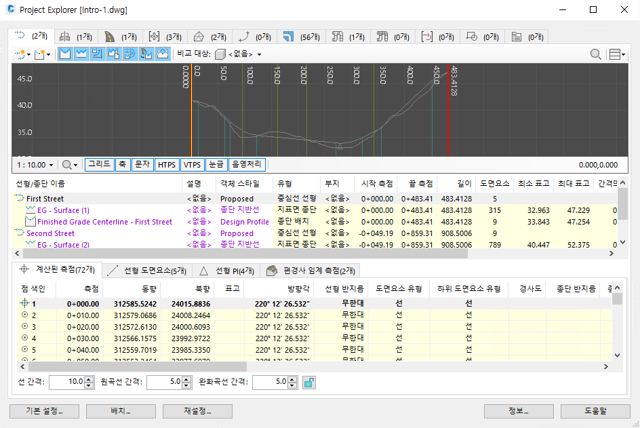
Task: Toggle the first profile display filter
Action: pyautogui.click(x=65, y=54)
